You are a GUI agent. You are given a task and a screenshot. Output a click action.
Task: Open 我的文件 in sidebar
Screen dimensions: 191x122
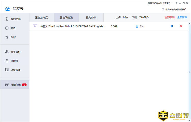pos(15,19)
